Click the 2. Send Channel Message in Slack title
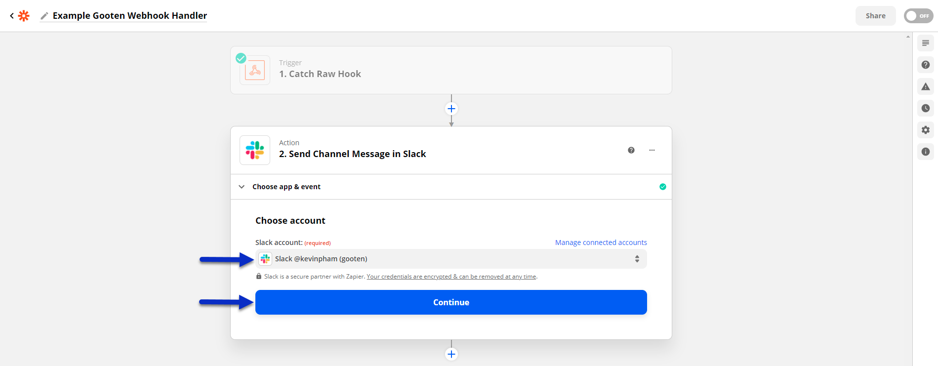The height and width of the screenshot is (366, 938). click(x=352, y=154)
